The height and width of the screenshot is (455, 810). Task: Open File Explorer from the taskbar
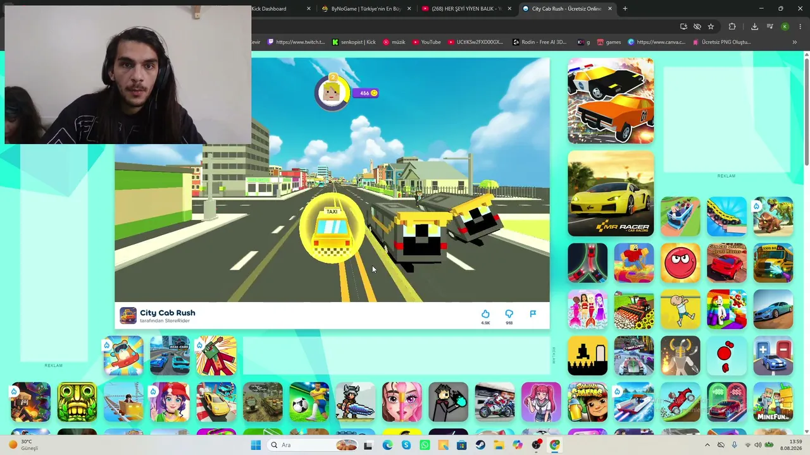coord(499,445)
